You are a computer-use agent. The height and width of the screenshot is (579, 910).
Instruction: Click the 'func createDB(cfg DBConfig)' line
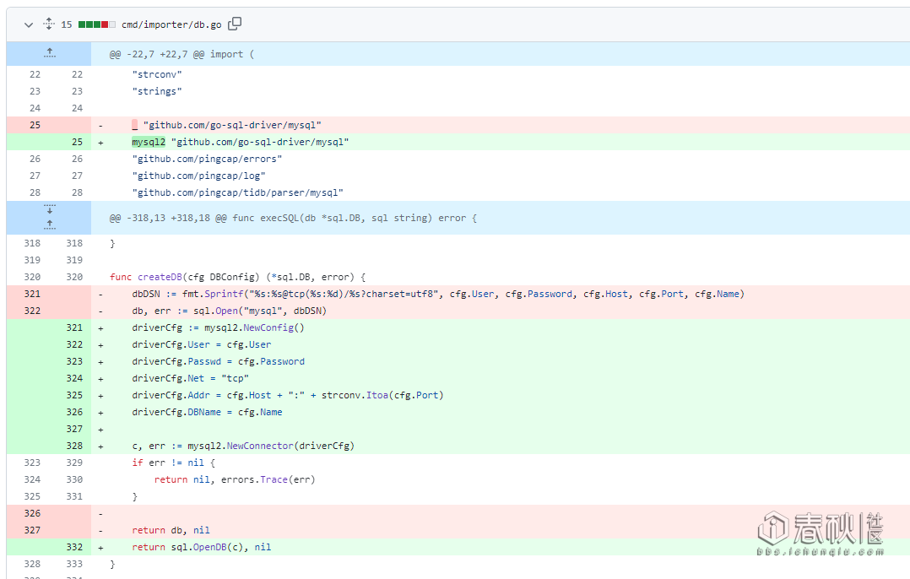tap(237, 277)
